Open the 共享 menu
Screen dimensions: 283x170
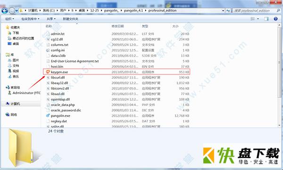pos(51,19)
